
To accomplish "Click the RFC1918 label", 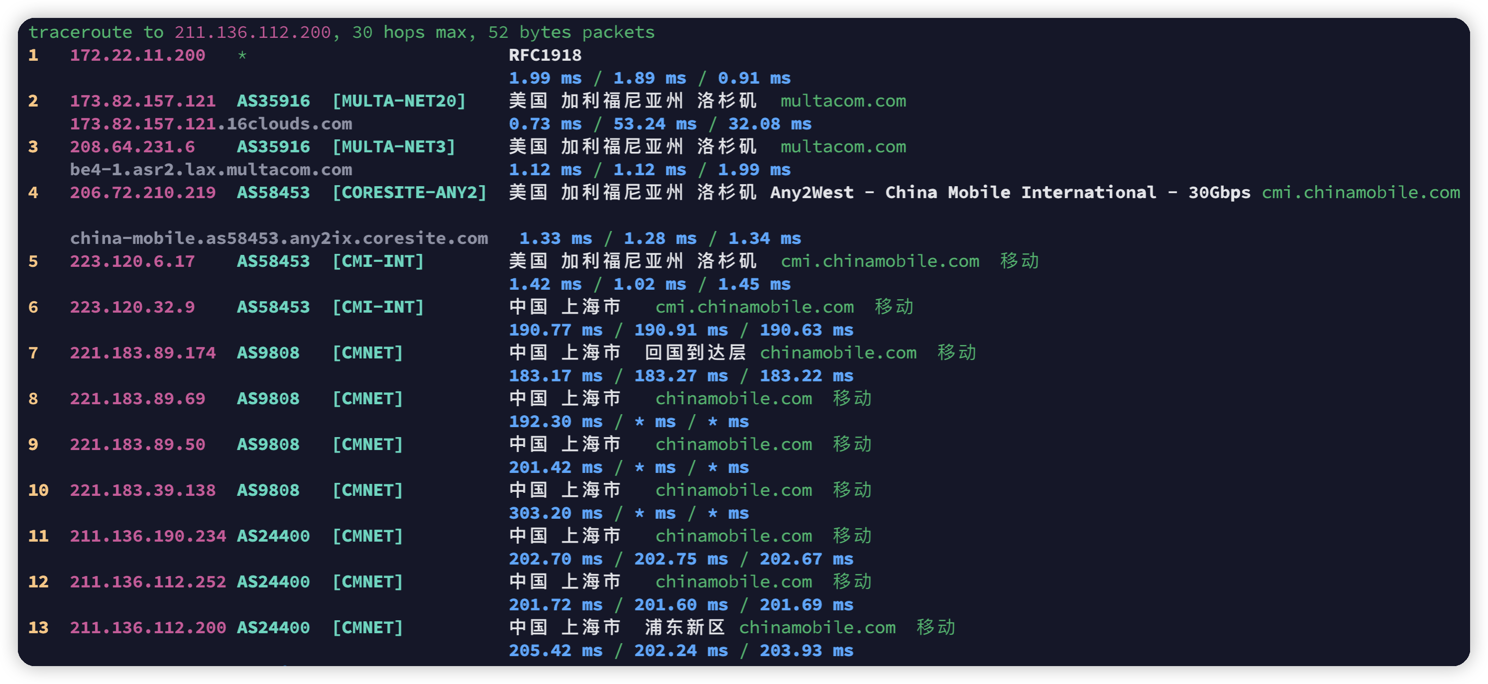I will 545,55.
